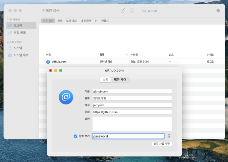Click the 종류 field with 인터넷 암호
Viewport: 228px width, 162px height.
[132, 98]
